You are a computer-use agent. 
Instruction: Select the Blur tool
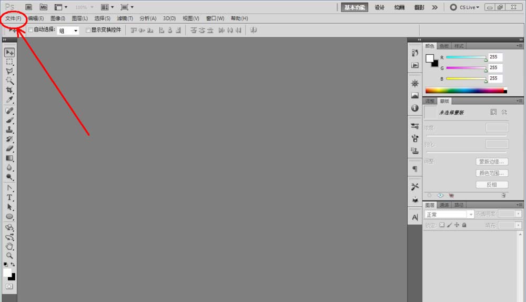pos(9,167)
